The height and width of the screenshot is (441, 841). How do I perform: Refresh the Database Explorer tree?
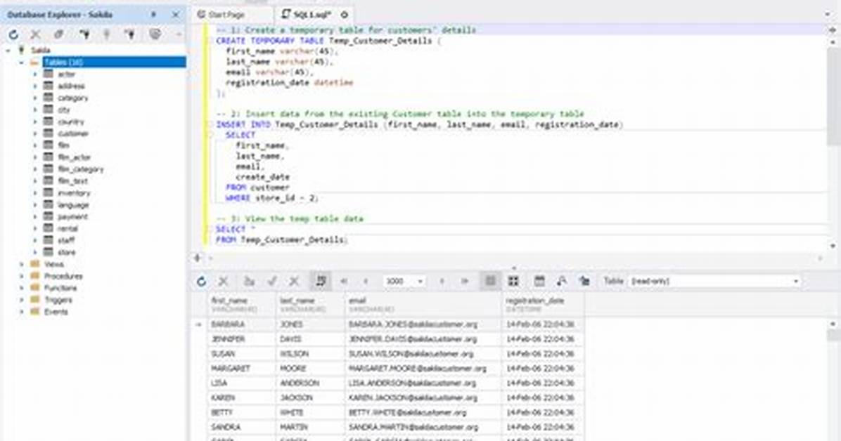click(13, 35)
